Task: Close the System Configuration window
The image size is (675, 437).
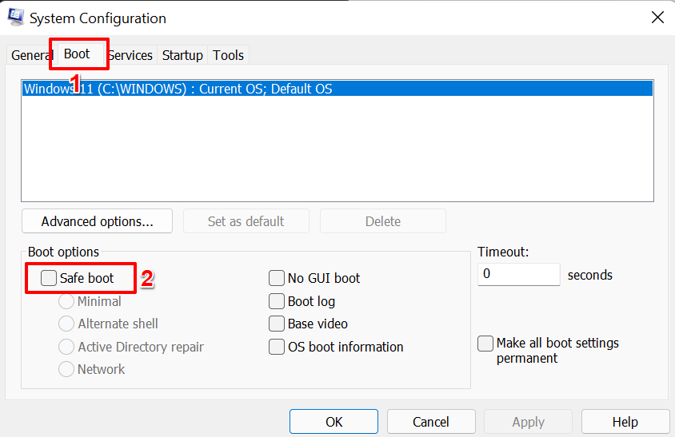Action: click(x=657, y=17)
